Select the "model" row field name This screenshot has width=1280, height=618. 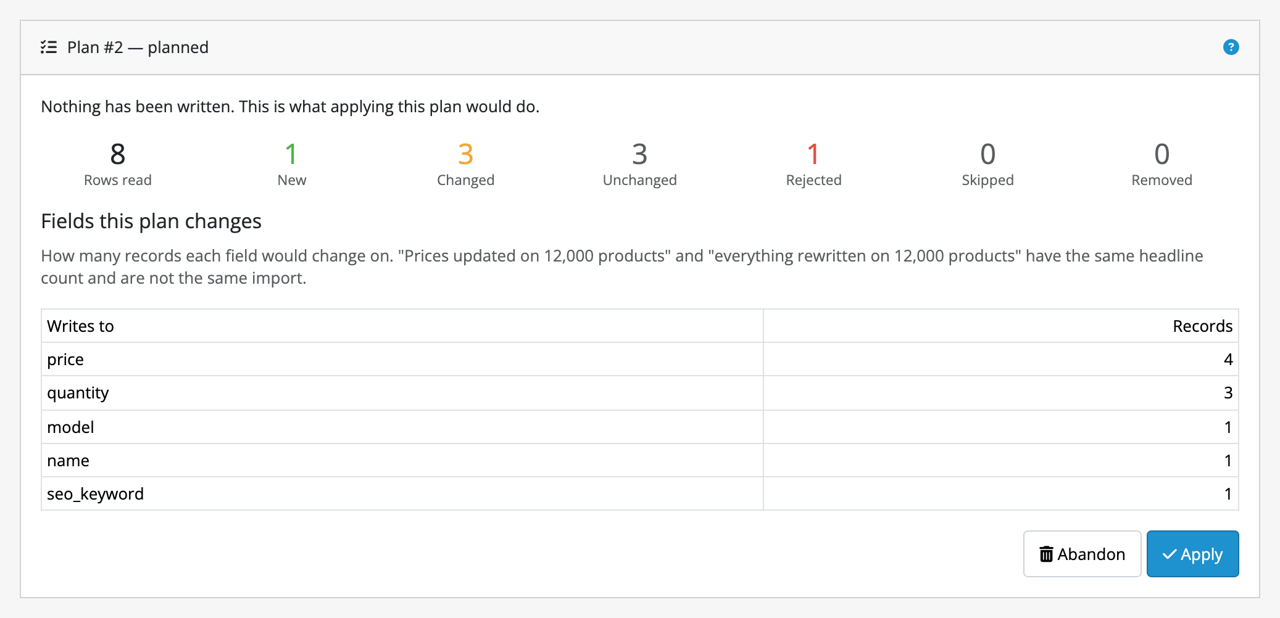pos(70,427)
